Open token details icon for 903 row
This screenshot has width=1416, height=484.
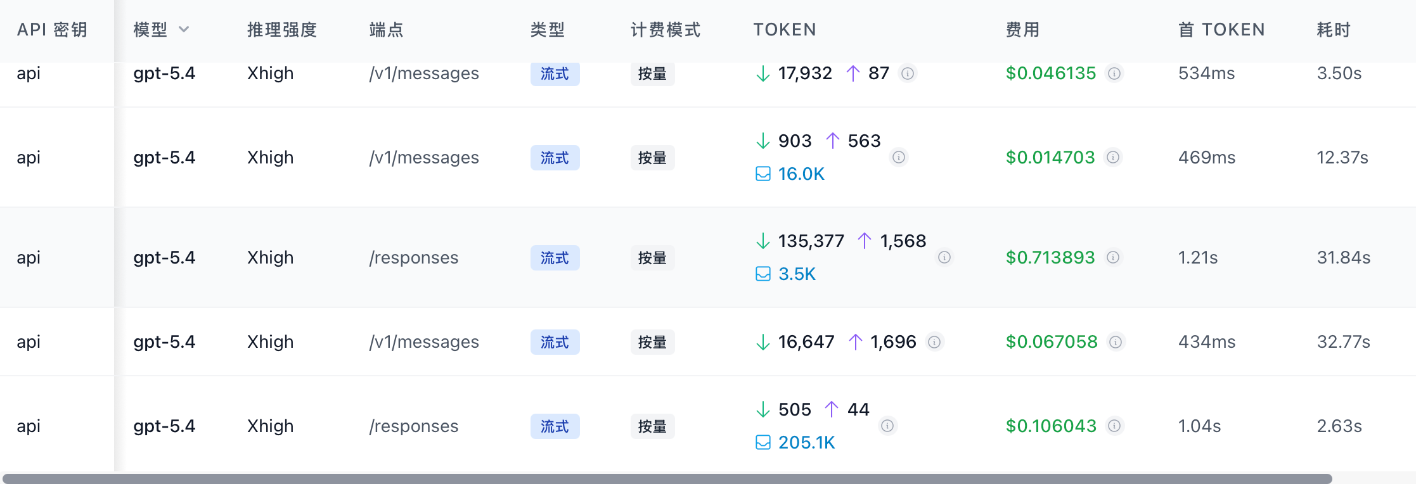898,157
